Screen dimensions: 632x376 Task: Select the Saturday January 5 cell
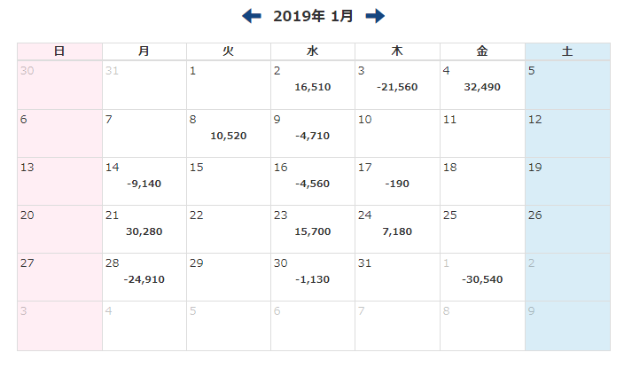click(x=567, y=85)
